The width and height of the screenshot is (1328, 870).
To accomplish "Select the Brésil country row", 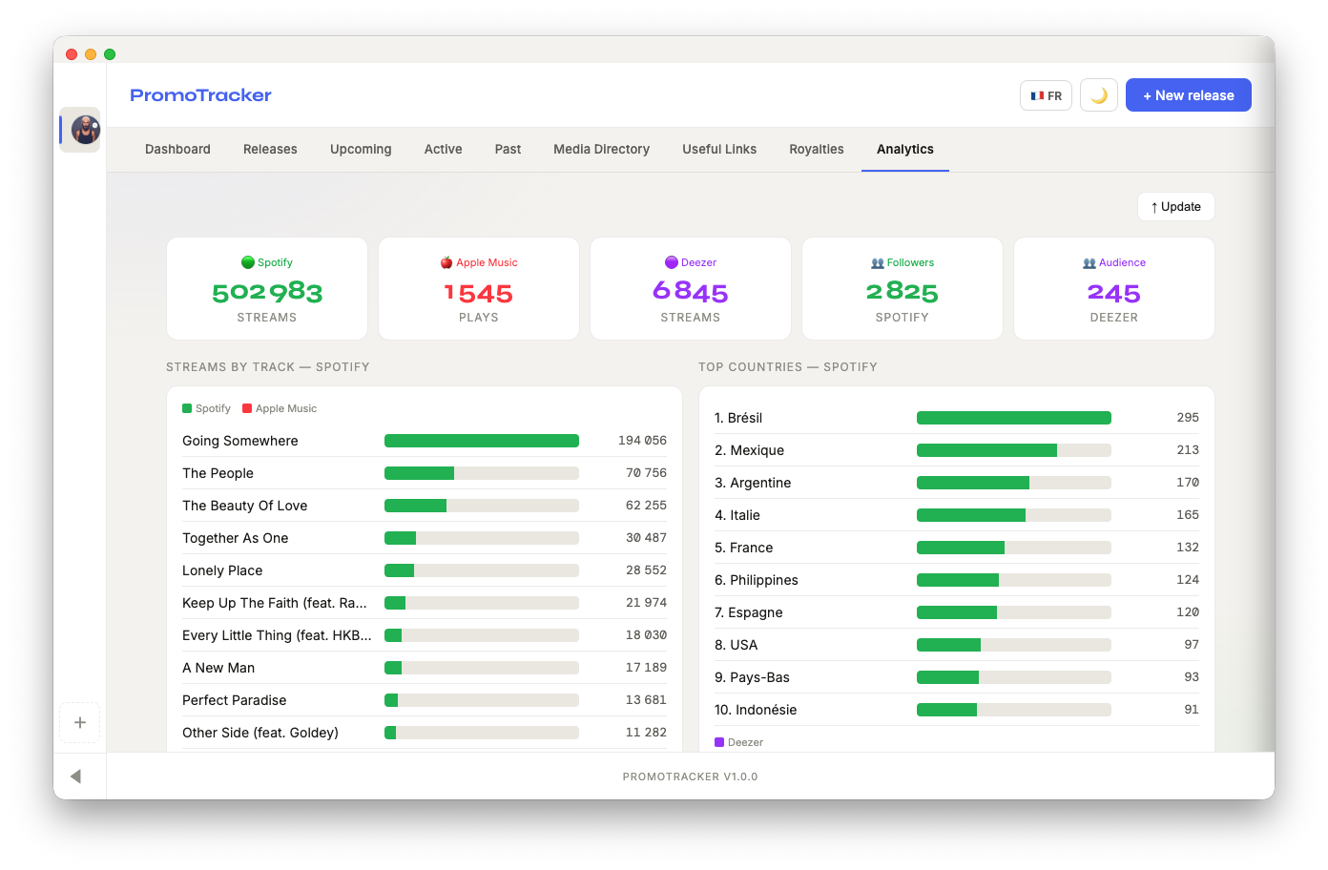I will 956,418.
